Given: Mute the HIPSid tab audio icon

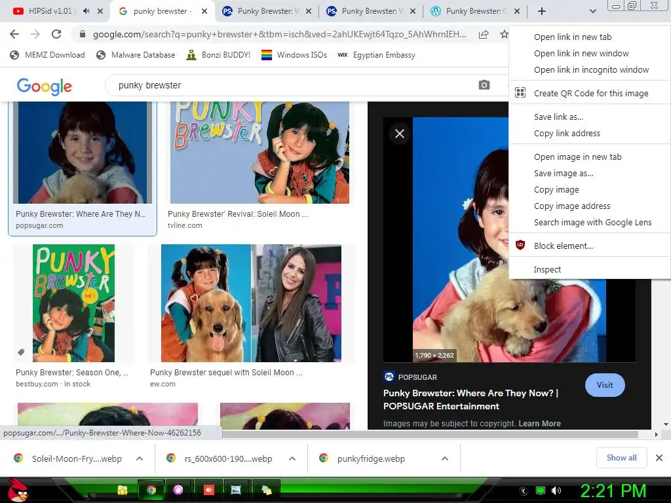Looking at the screenshot, I should coord(86,11).
